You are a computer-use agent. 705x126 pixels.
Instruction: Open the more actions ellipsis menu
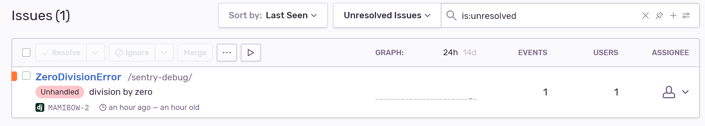click(227, 53)
